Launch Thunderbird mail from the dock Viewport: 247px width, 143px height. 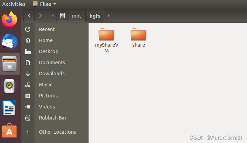(9, 42)
